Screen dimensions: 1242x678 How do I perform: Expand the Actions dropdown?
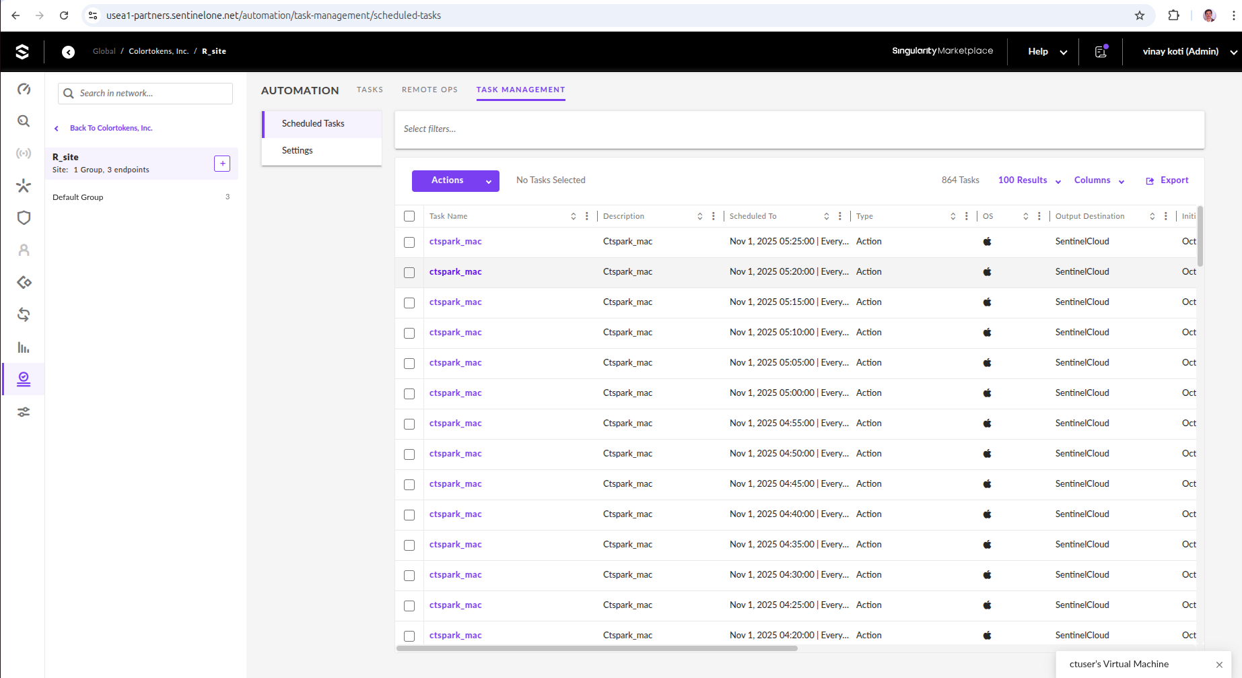[455, 180]
